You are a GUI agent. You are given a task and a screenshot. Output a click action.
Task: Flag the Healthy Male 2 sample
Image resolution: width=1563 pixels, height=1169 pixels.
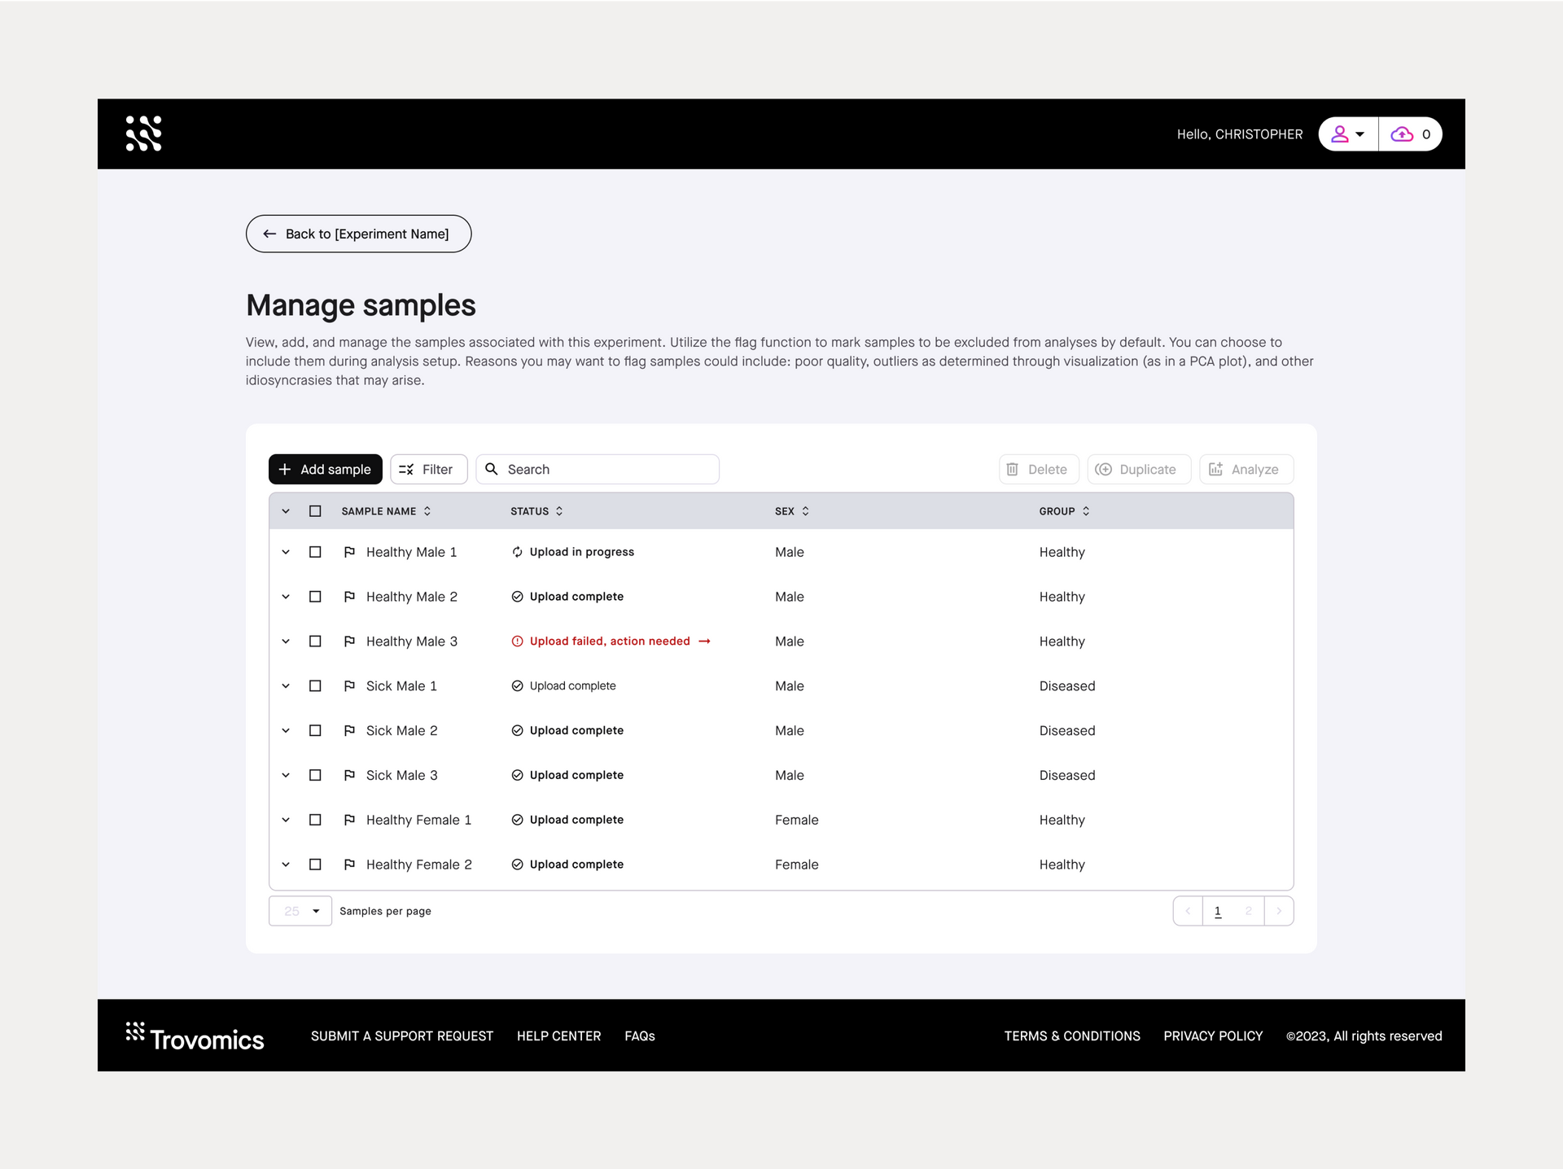click(349, 597)
